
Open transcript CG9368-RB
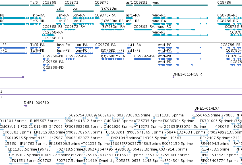click(x=53, y=27)
